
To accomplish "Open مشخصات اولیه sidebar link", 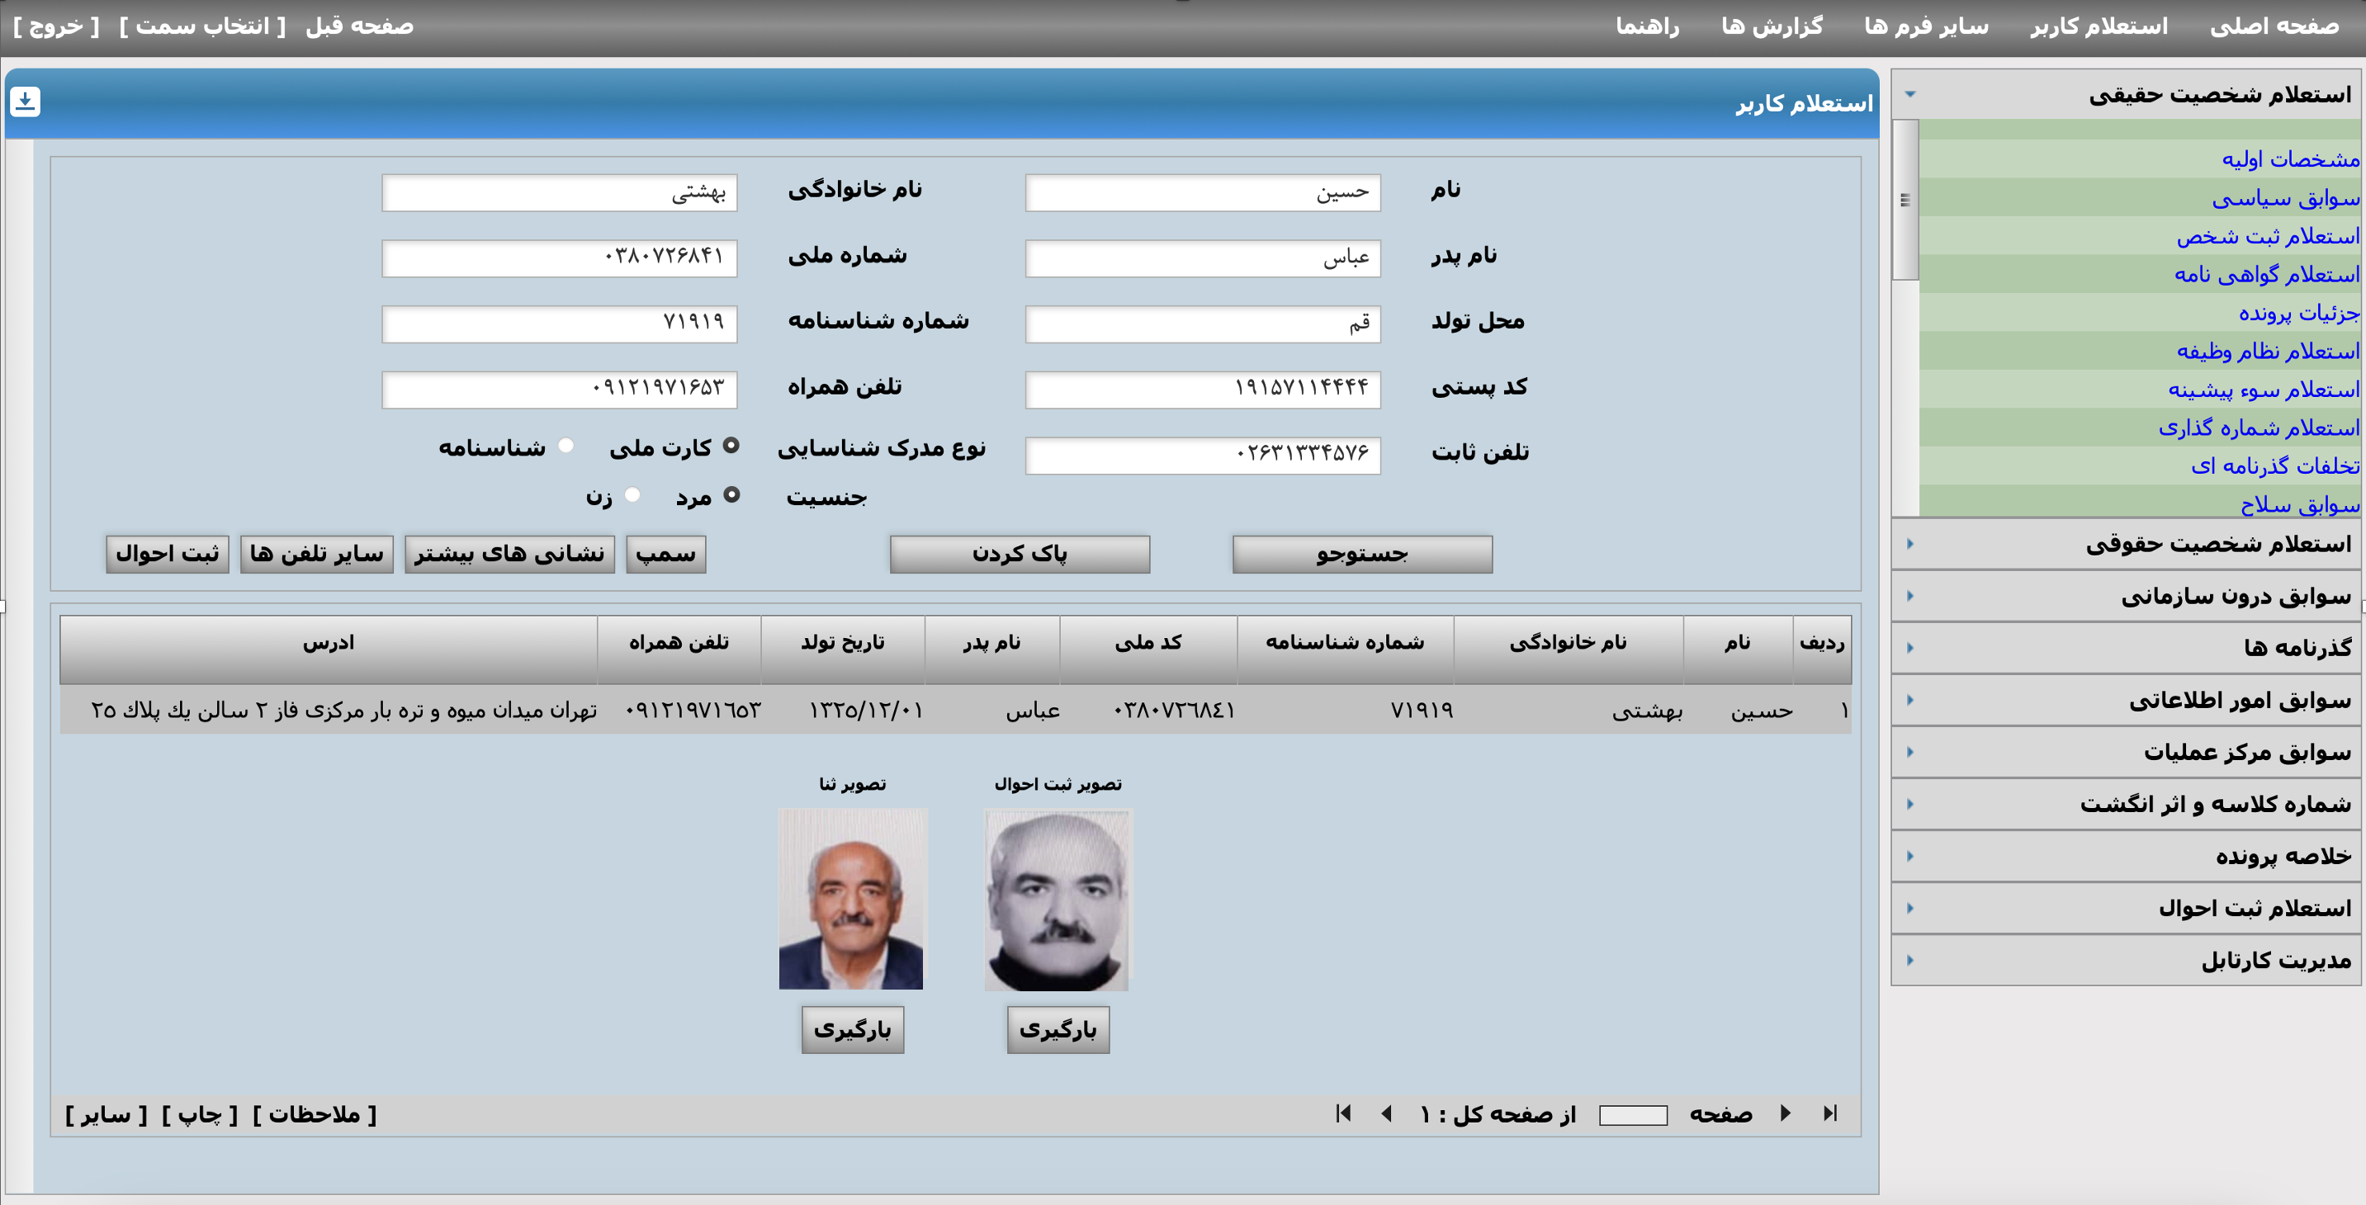I will click(x=2291, y=159).
